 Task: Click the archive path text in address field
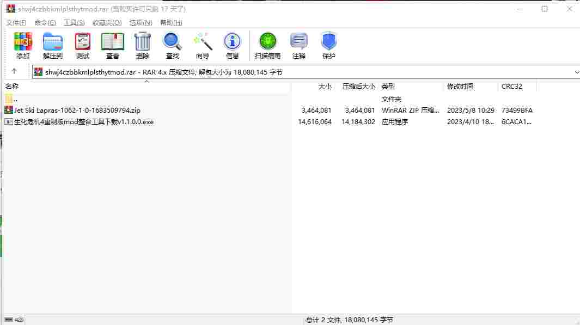point(164,72)
